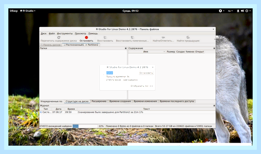
Task: Click the Восстановить помеченные toolbar icon
Action: 132,37
